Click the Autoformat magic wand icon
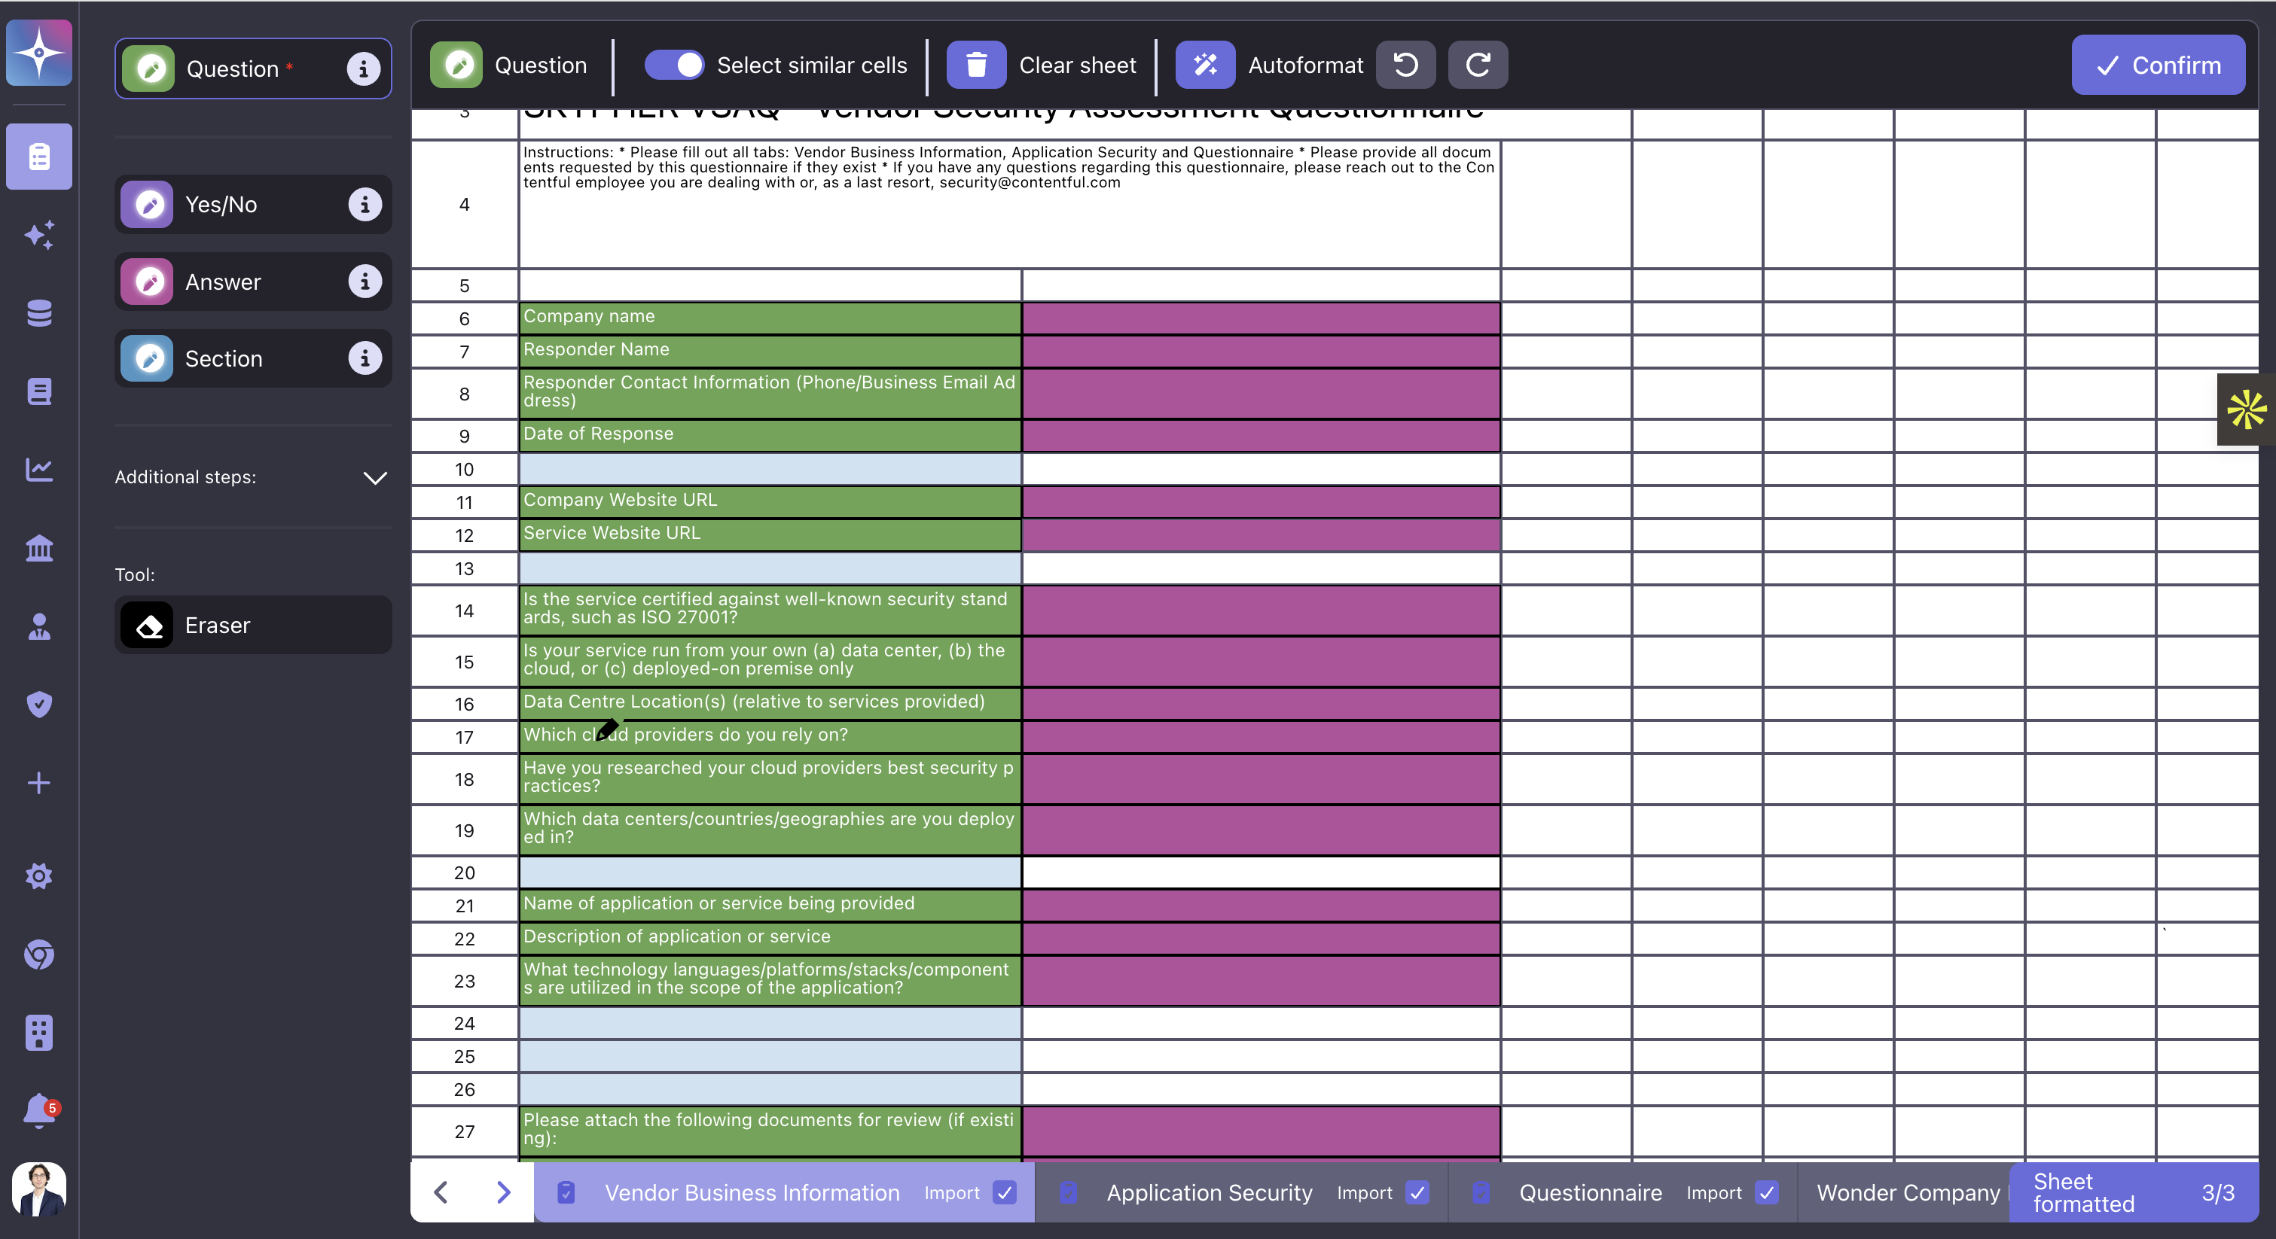 1205,65
